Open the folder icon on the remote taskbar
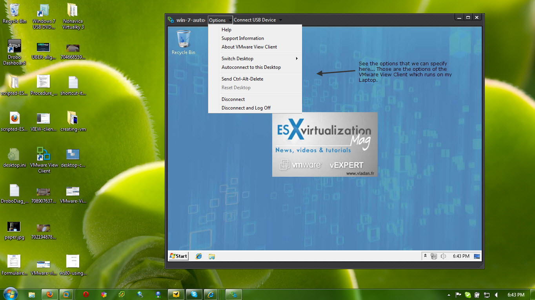The image size is (535, 300). pos(212,256)
